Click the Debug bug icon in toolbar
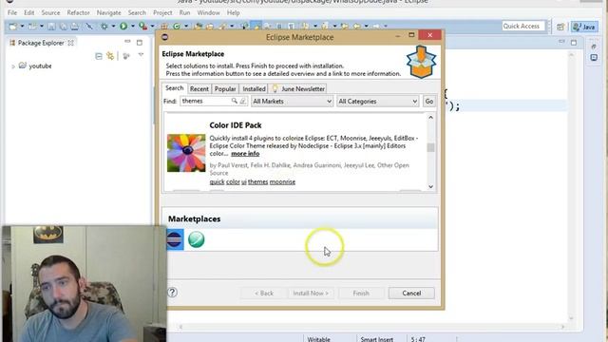The width and height of the screenshot is (608, 342). click(x=104, y=26)
